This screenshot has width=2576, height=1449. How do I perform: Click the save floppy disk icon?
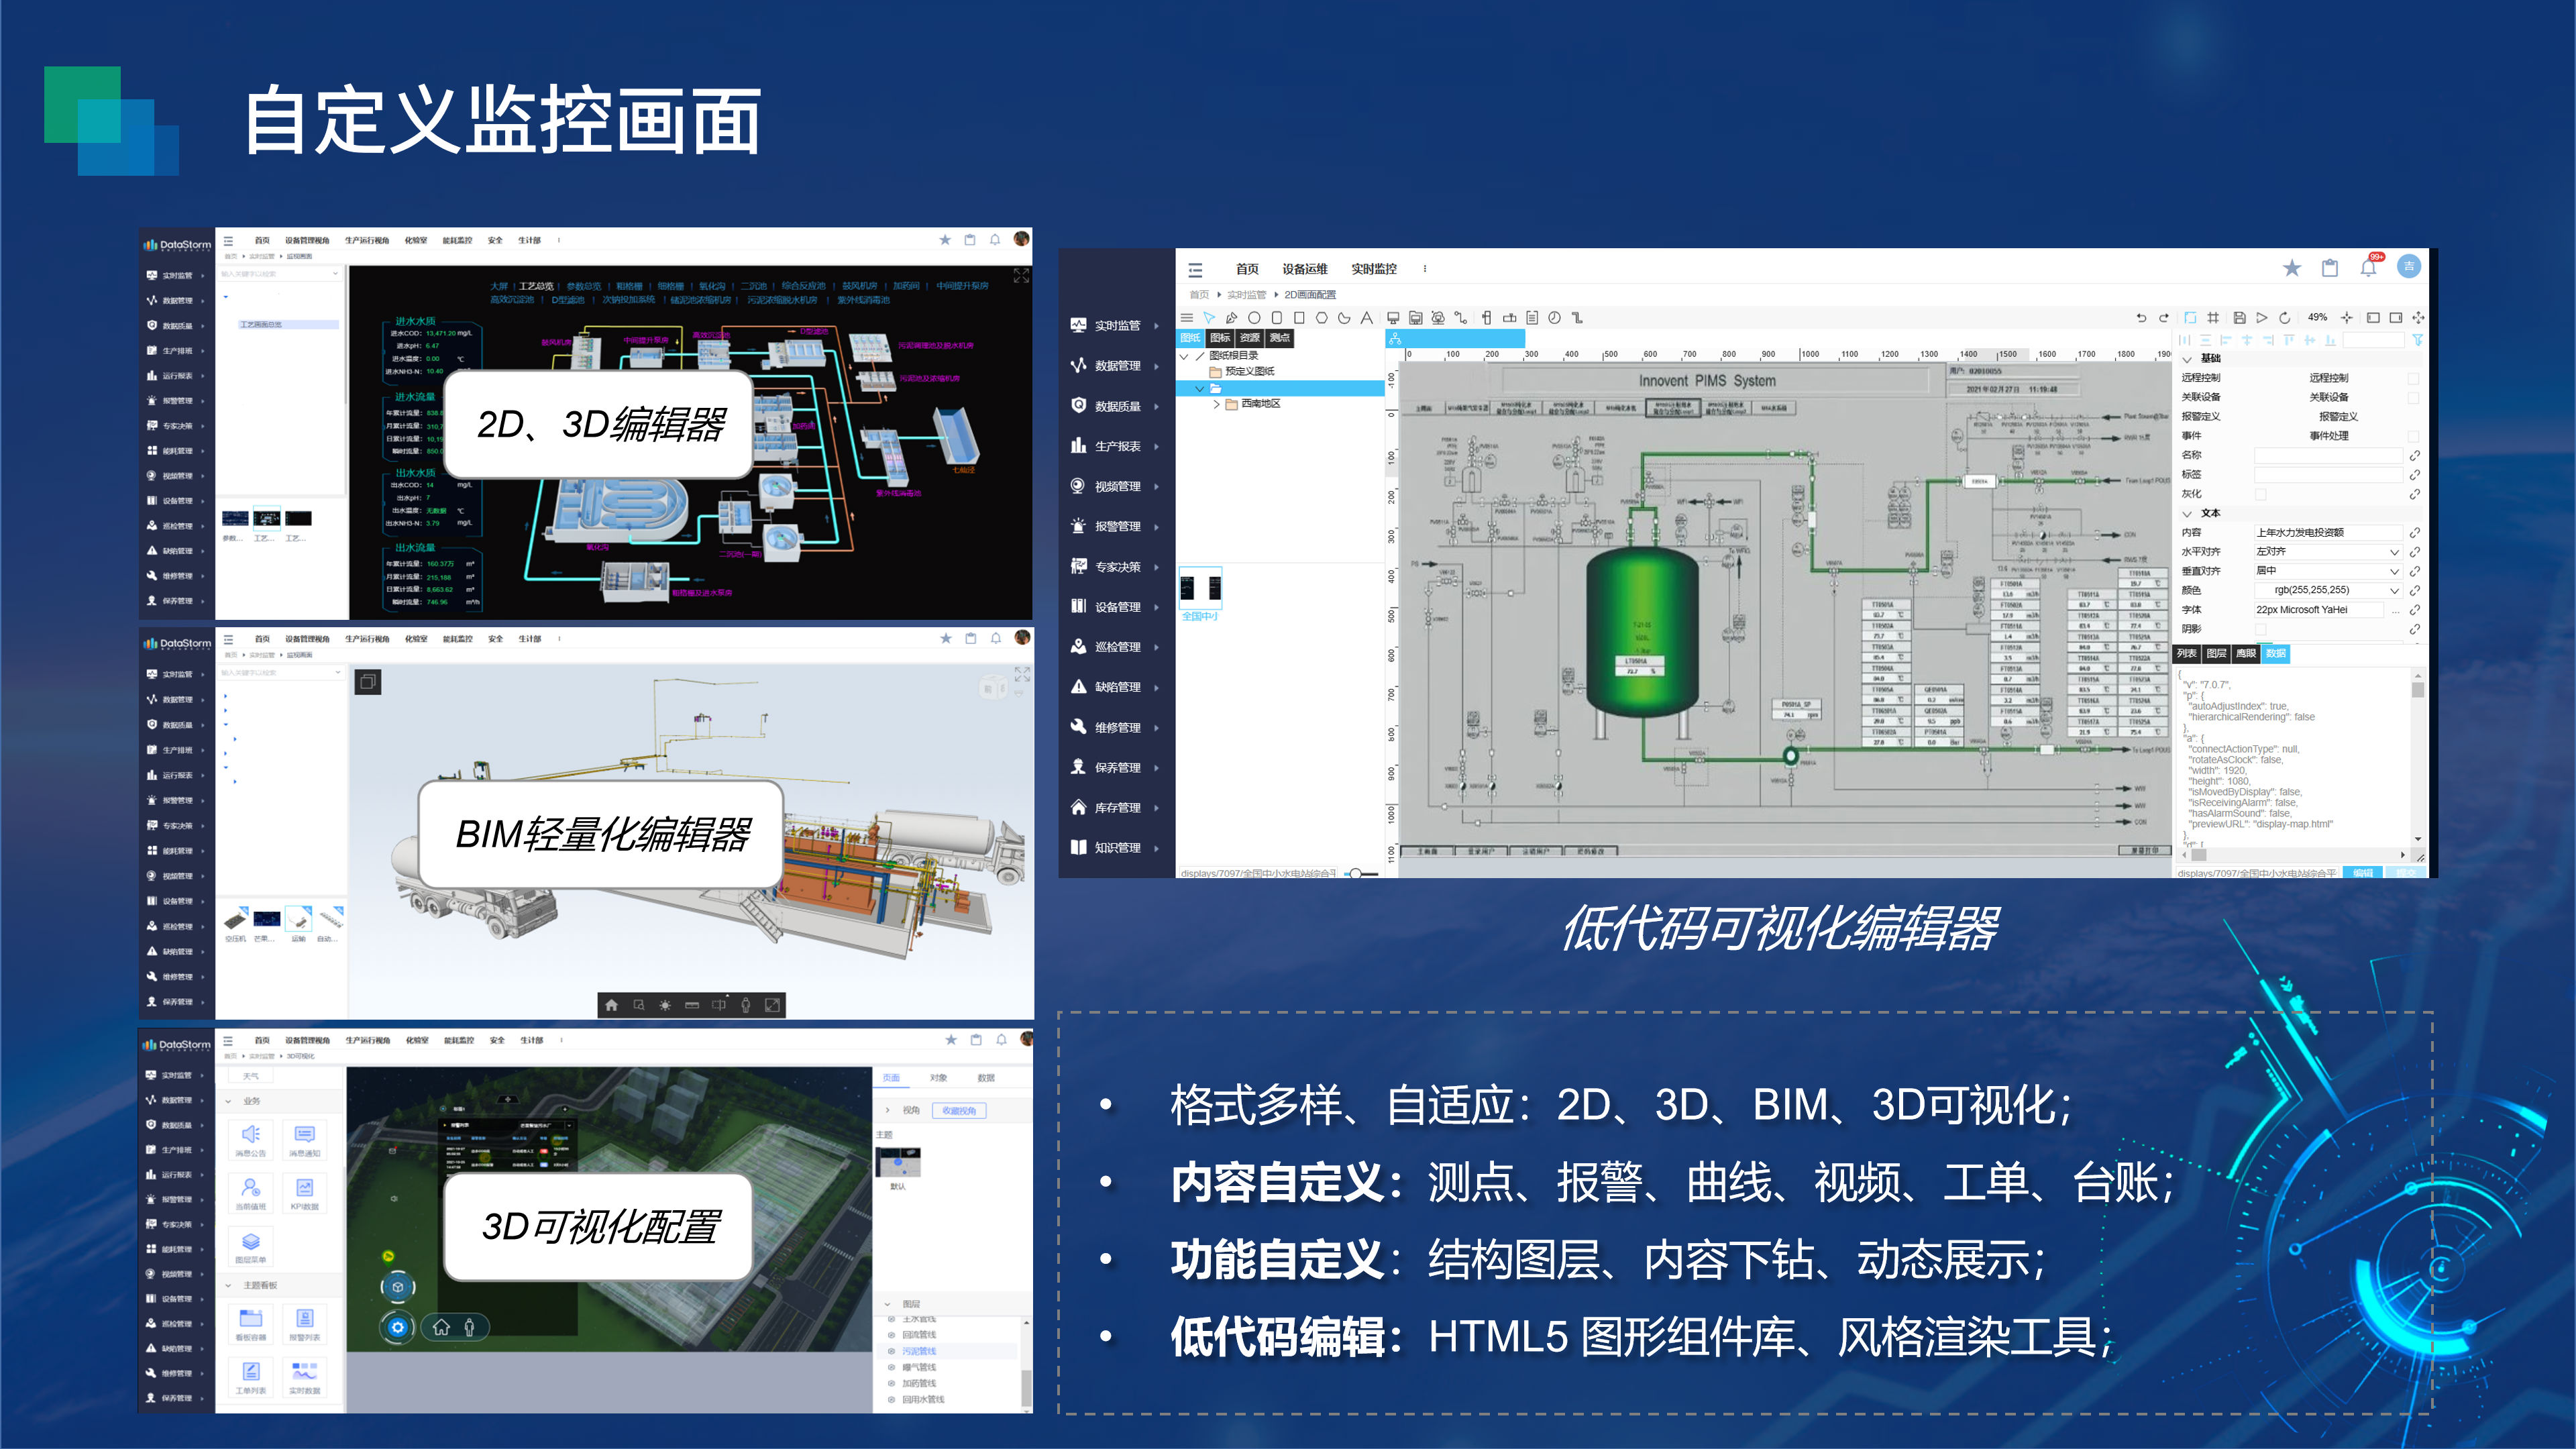2239,318
